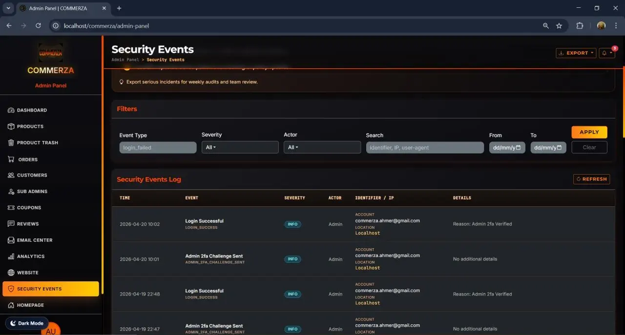
Task: Click the Email Center envelope icon
Action: 11,240
